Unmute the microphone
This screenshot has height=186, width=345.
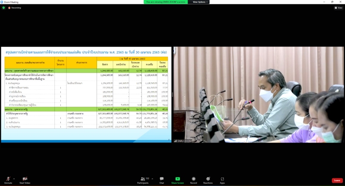tap(8, 179)
